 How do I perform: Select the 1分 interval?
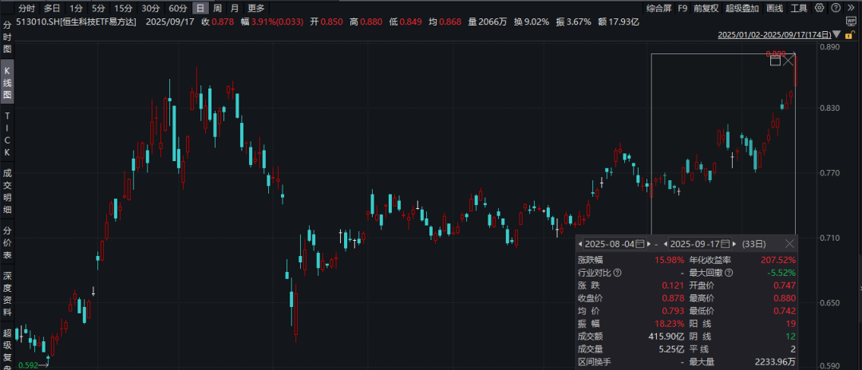[77, 8]
